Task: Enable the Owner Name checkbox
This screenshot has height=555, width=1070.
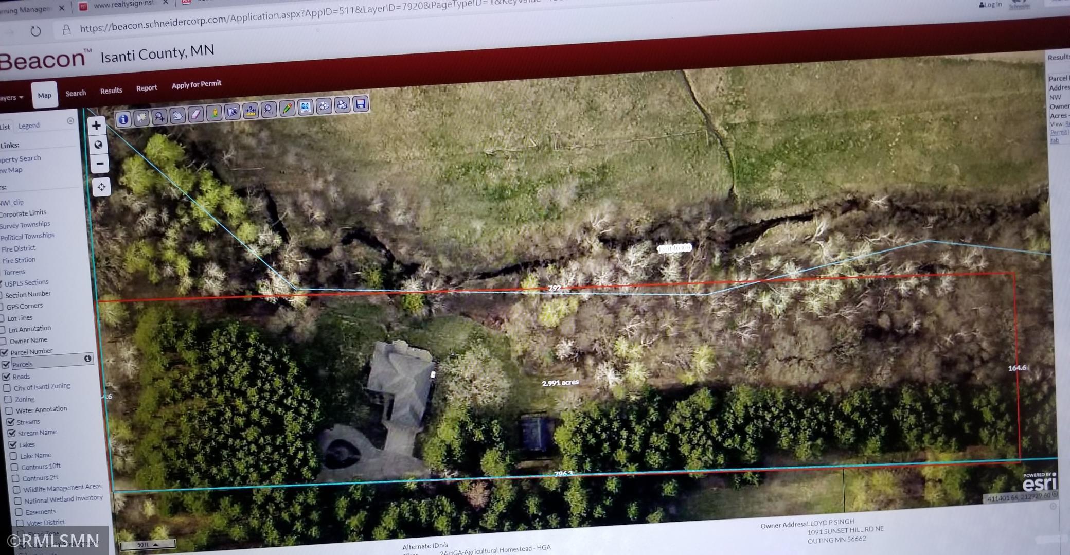Action: coord(3,341)
